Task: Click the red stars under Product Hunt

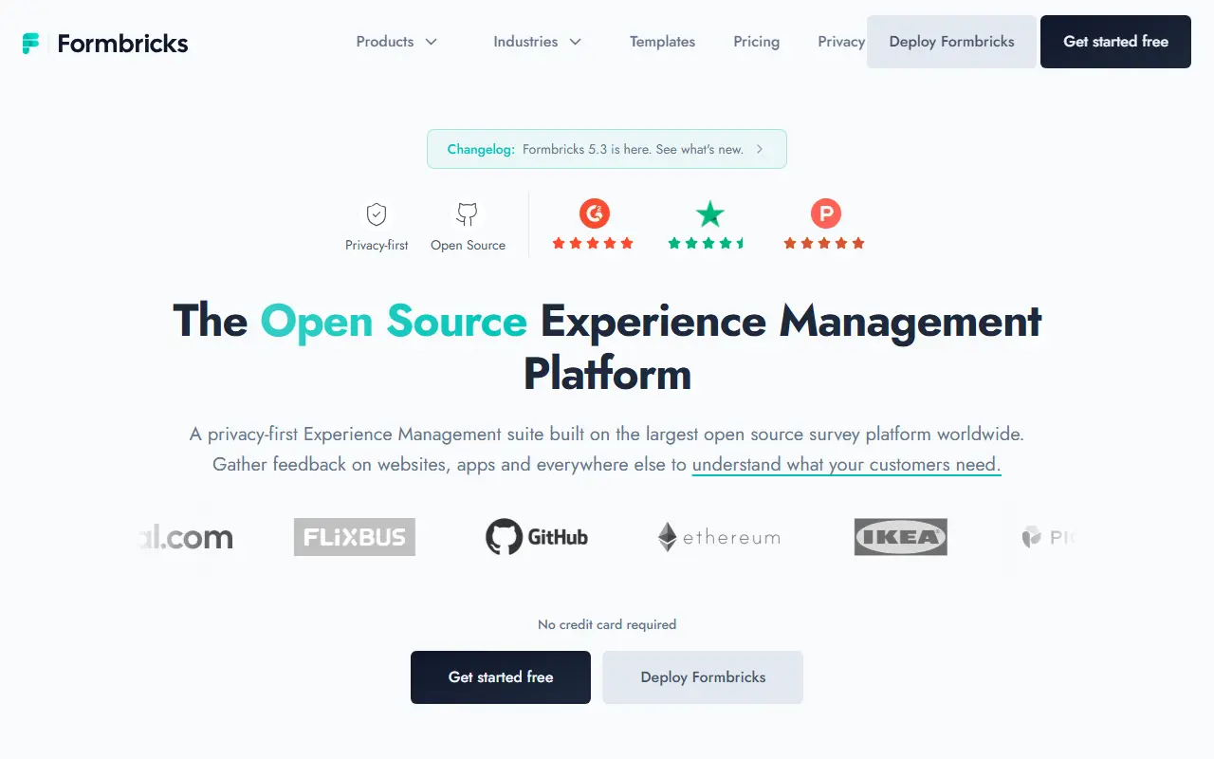Action: (x=824, y=244)
